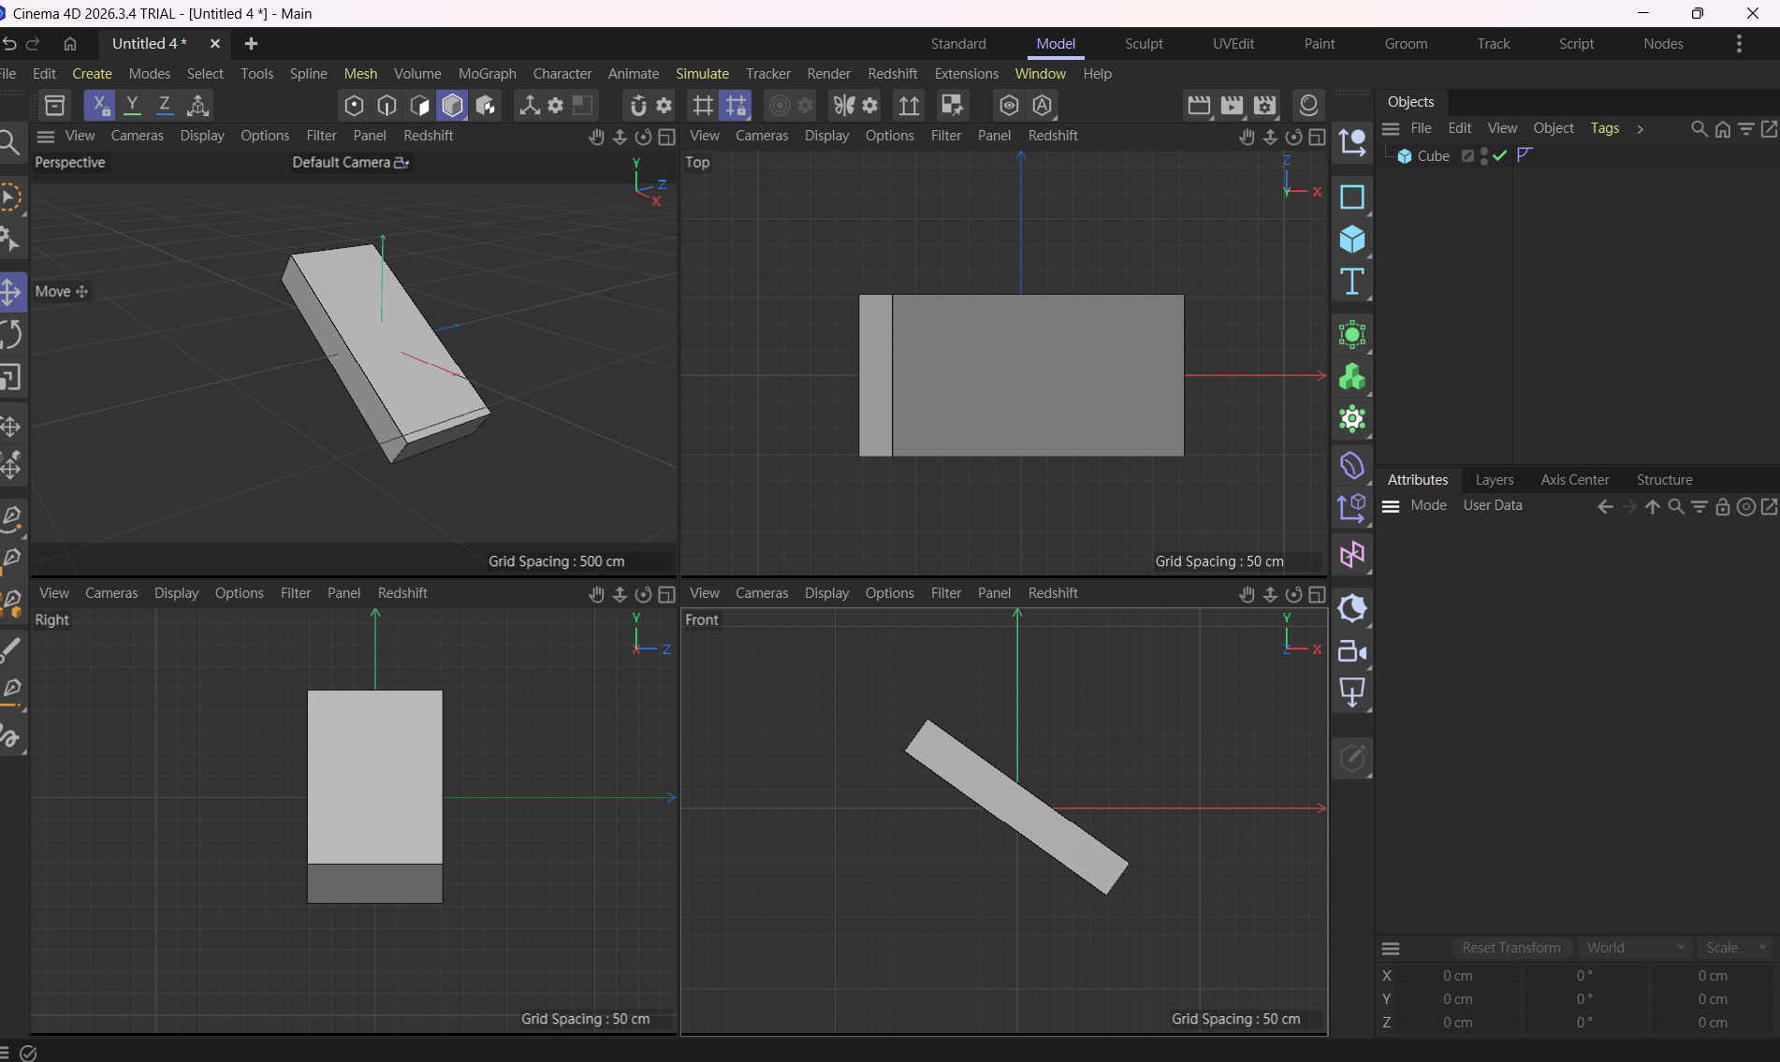The width and height of the screenshot is (1780, 1062).
Task: Select Points mode icon
Action: click(x=354, y=106)
